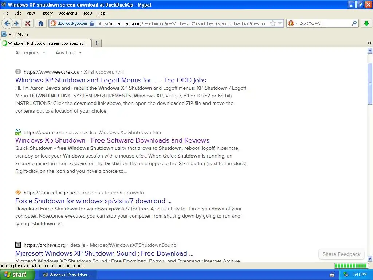Select the Mypal taskbar button

68,275
